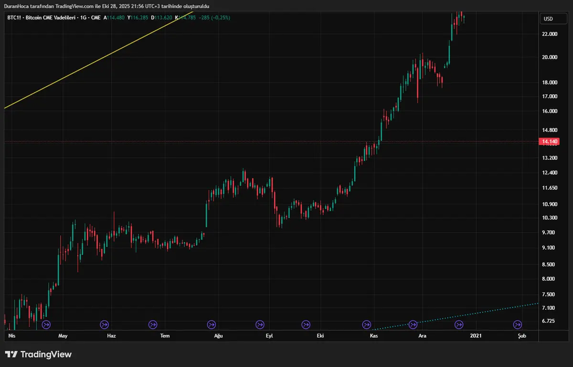Image resolution: width=573 pixels, height=367 pixels.
Task: Click the event marker icon left of Şub label
Action: tap(517, 325)
